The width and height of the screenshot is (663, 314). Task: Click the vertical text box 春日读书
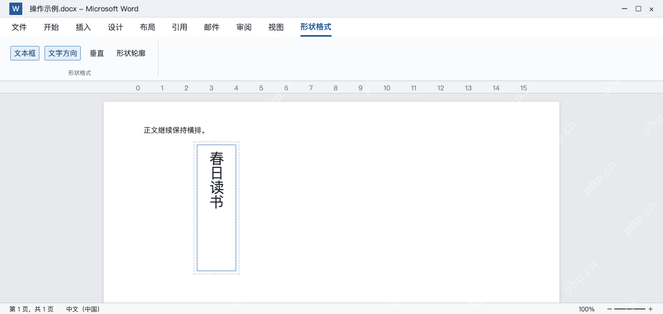217,208
